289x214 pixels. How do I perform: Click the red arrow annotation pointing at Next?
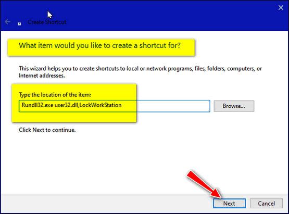click(204, 184)
